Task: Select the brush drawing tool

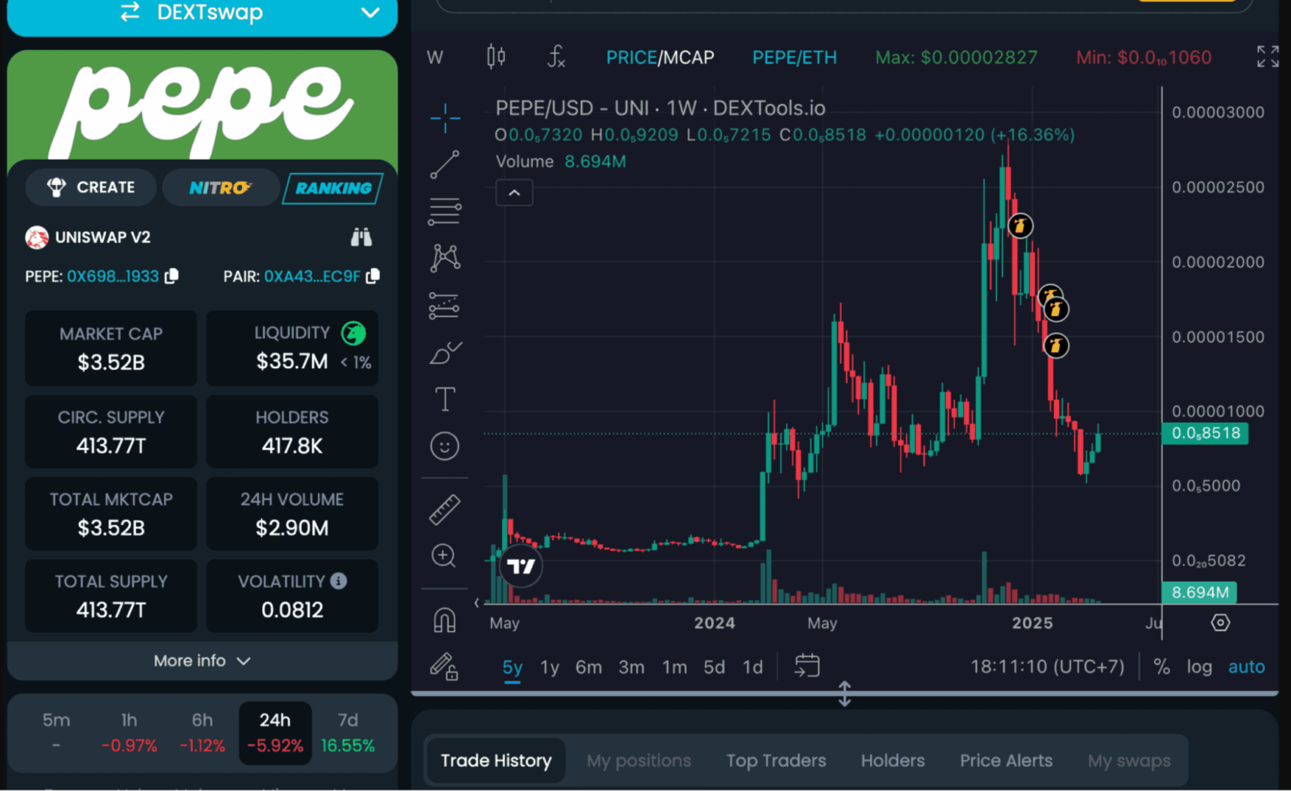Action: [445, 353]
